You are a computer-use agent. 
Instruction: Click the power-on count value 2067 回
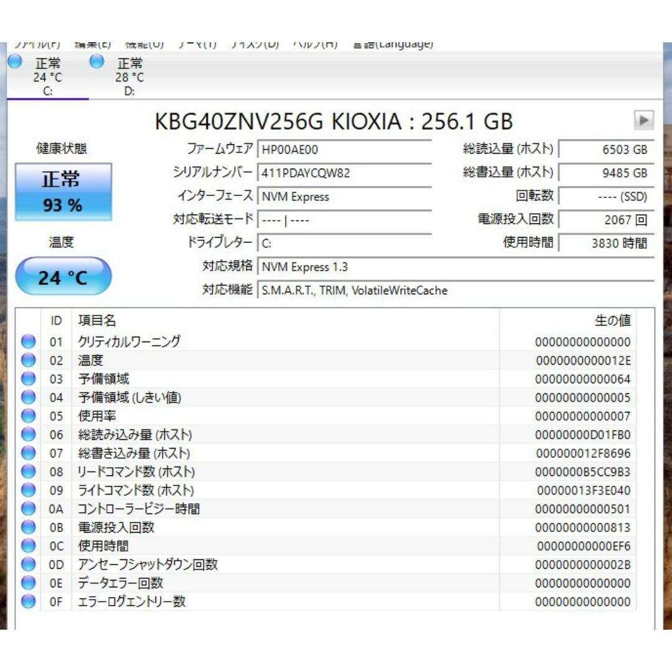click(x=607, y=220)
